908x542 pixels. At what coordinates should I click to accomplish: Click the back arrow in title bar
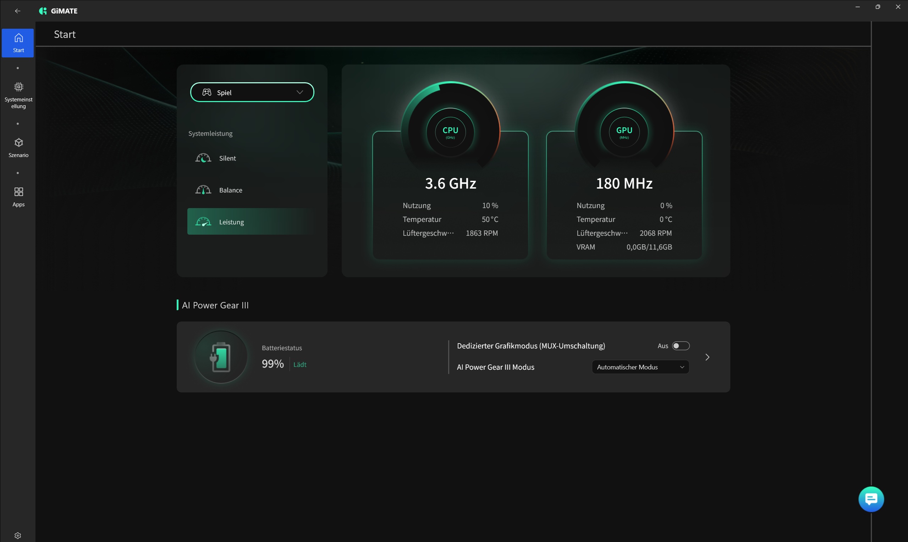[x=17, y=11]
